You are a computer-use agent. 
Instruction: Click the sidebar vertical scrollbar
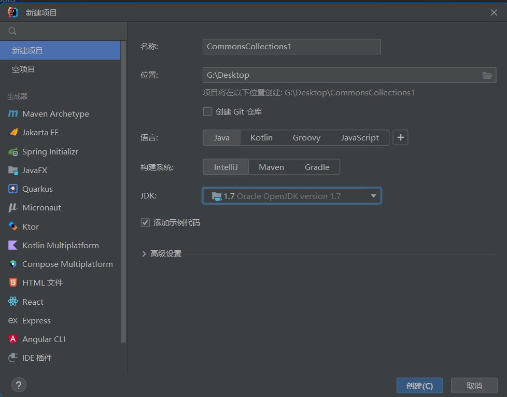[123, 192]
